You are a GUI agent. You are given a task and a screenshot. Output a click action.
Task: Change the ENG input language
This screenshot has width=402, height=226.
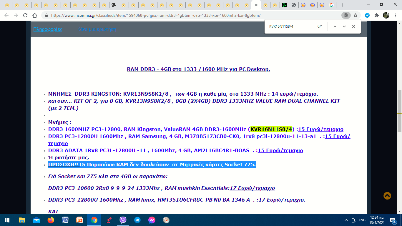[x=362, y=220]
